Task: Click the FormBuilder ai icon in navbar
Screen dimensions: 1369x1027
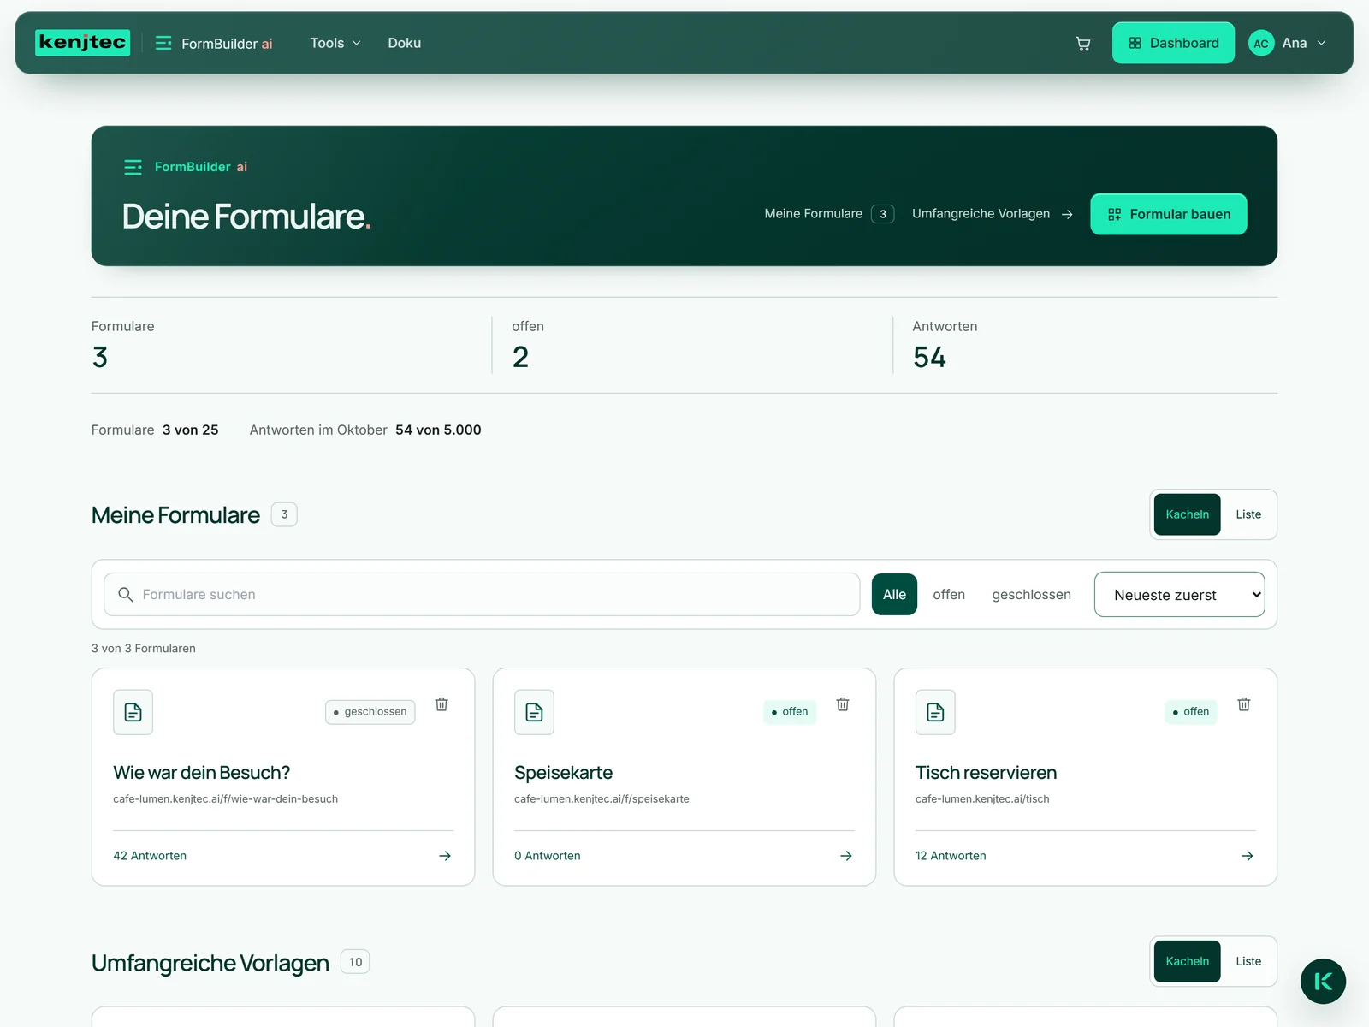Action: point(163,43)
